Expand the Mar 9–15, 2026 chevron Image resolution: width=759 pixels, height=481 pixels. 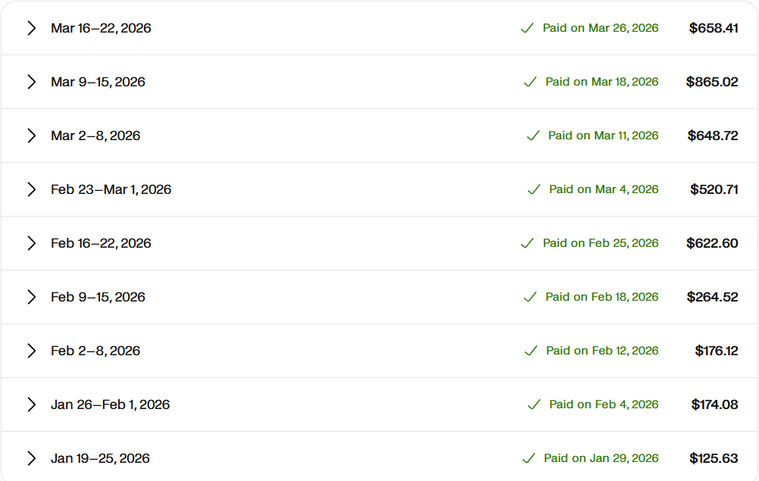pyautogui.click(x=32, y=82)
